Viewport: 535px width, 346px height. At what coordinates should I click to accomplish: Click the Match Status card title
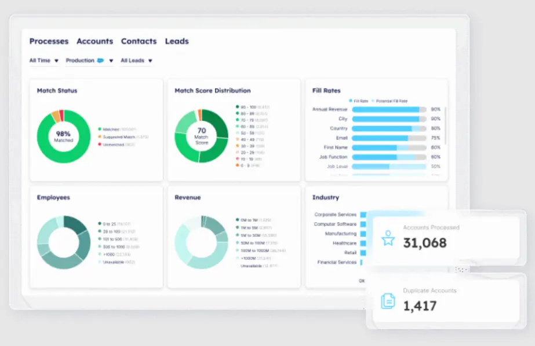coord(57,91)
